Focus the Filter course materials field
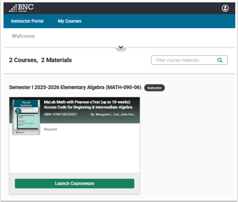This screenshot has width=238, height=202. (x=189, y=60)
